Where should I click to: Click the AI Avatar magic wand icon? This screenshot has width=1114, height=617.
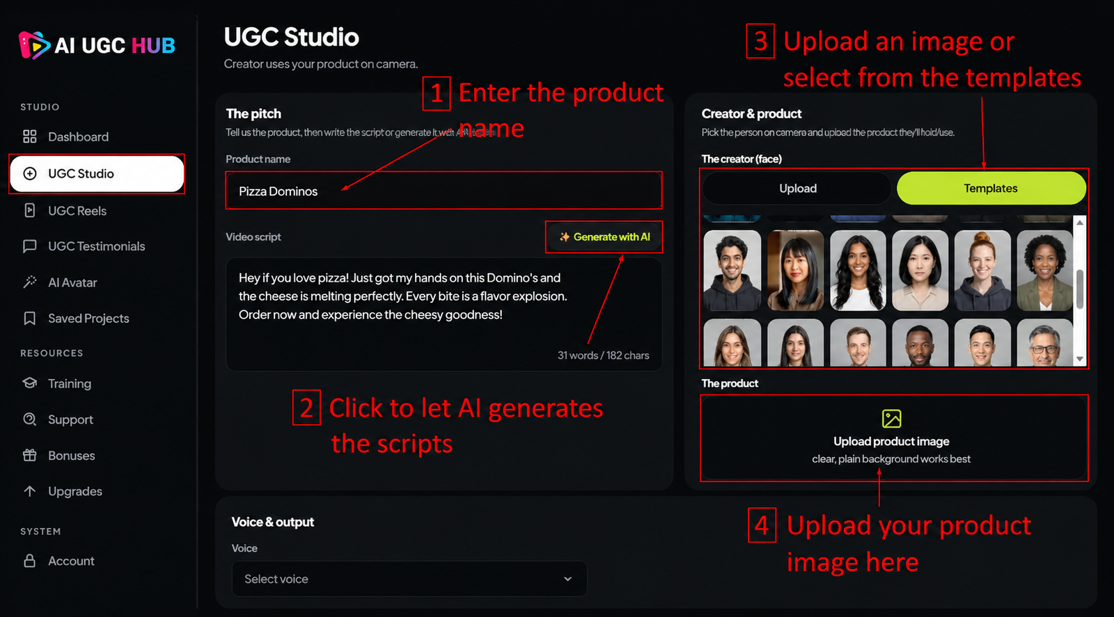30,282
